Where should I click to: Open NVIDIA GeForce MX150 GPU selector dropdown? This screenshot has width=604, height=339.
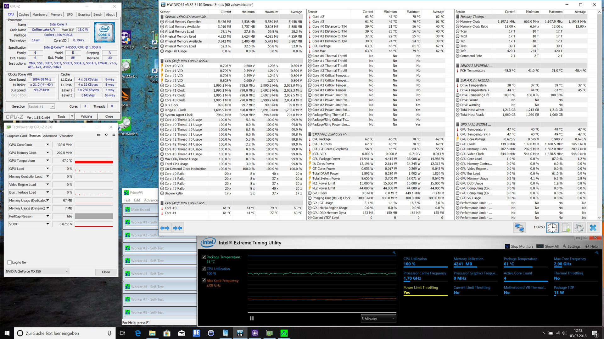coord(36,272)
